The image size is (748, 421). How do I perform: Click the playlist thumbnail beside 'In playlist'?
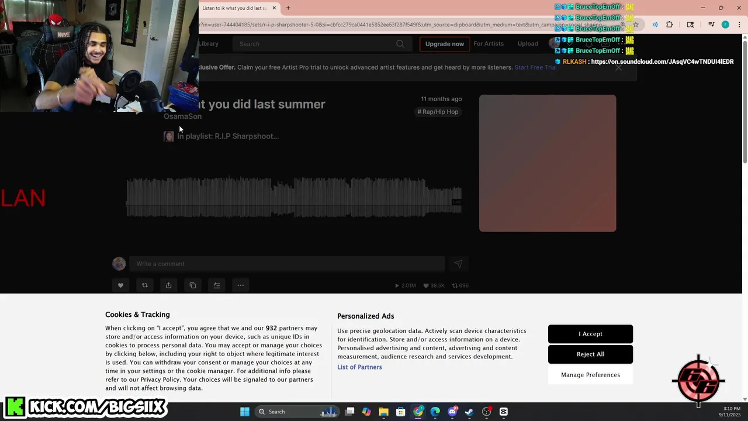tap(169, 136)
